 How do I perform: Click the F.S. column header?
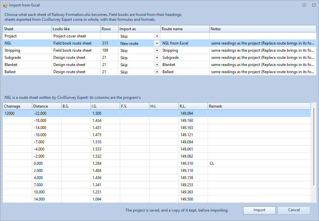pyautogui.click(x=134, y=106)
